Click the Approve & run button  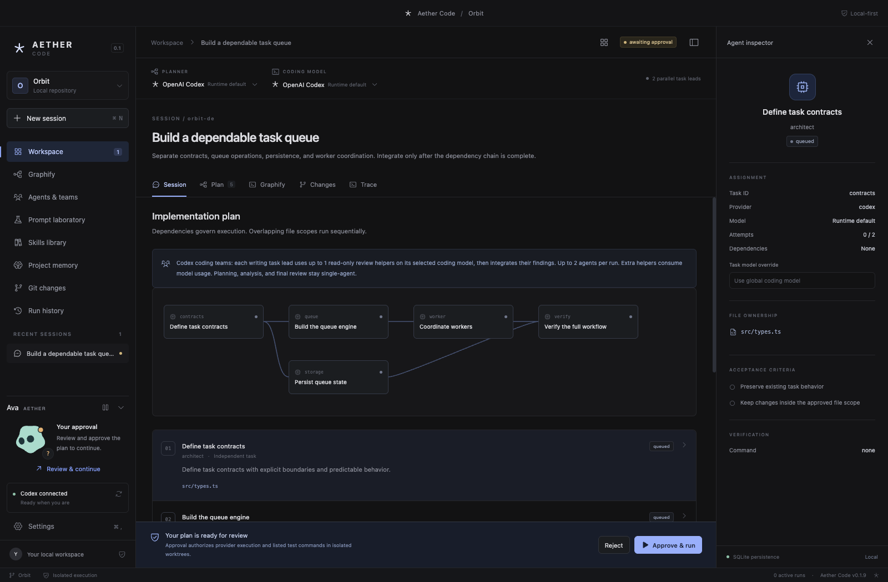point(668,545)
